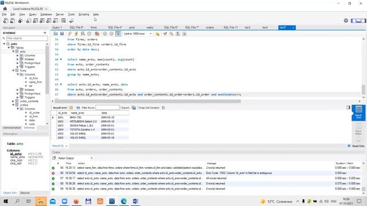Open the inspector icon in main toolbar
Viewport: 367px width, 206px height.
pos(21,21)
